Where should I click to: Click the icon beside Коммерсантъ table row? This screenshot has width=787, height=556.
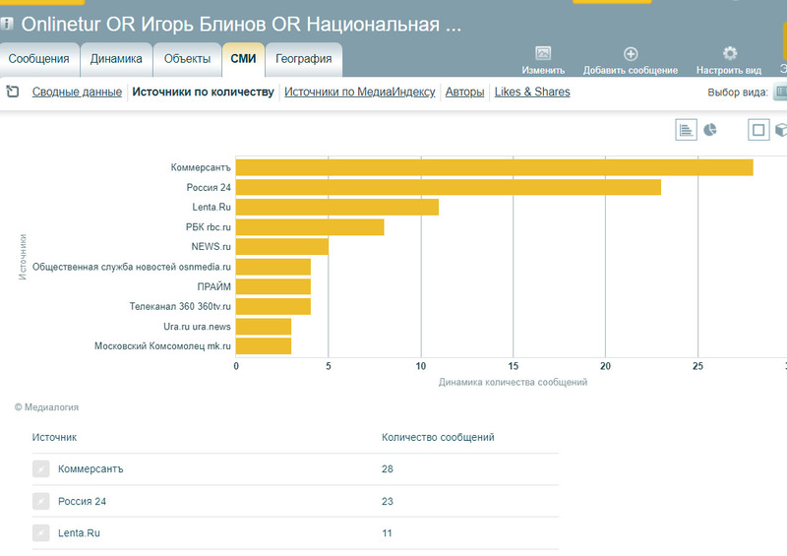pos(40,468)
